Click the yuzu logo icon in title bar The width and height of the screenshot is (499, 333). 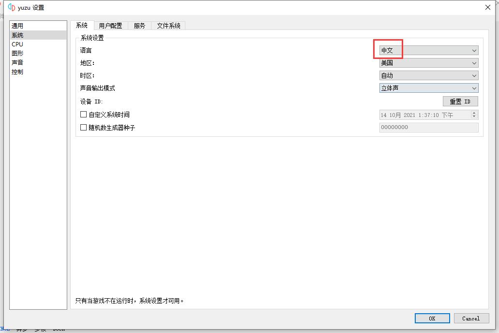point(11,7)
